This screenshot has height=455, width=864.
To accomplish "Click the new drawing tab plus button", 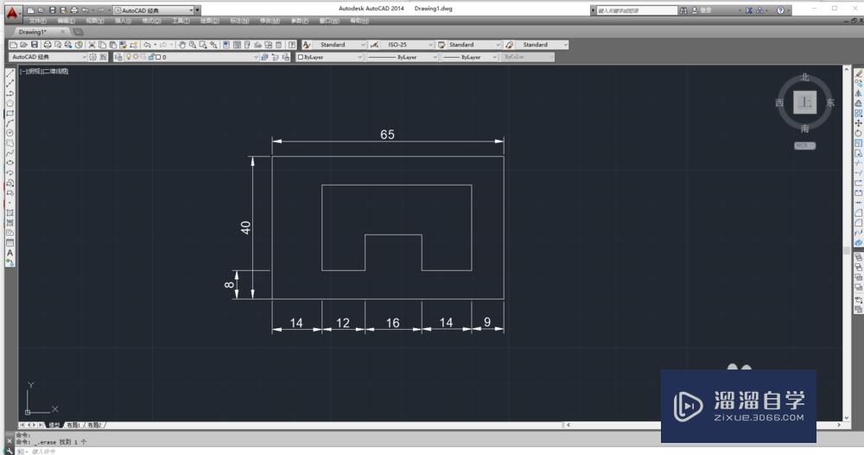I will tap(79, 32).
